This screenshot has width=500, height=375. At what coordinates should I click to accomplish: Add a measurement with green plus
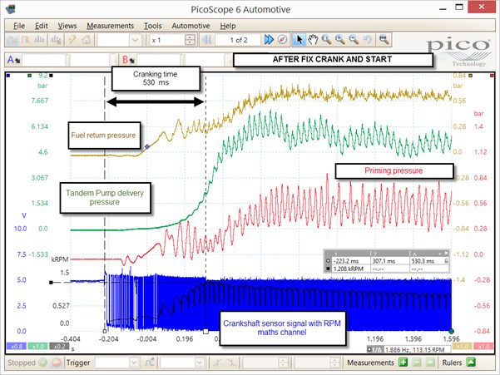pyautogui.click(x=403, y=363)
